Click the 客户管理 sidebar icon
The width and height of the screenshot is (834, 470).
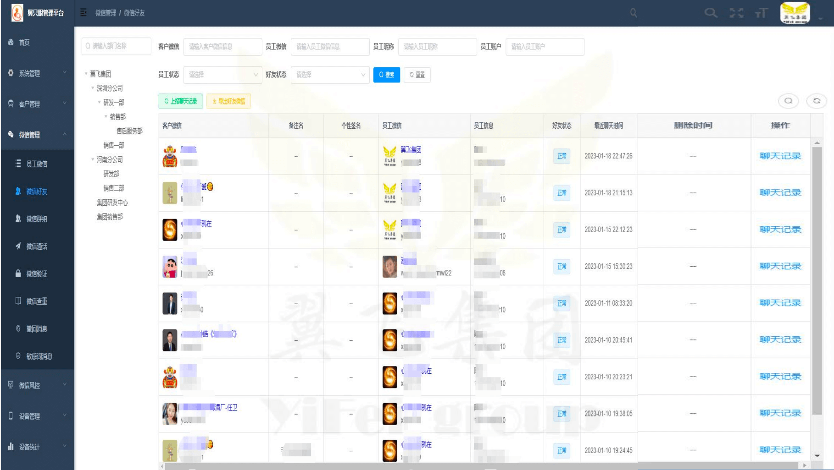point(11,104)
